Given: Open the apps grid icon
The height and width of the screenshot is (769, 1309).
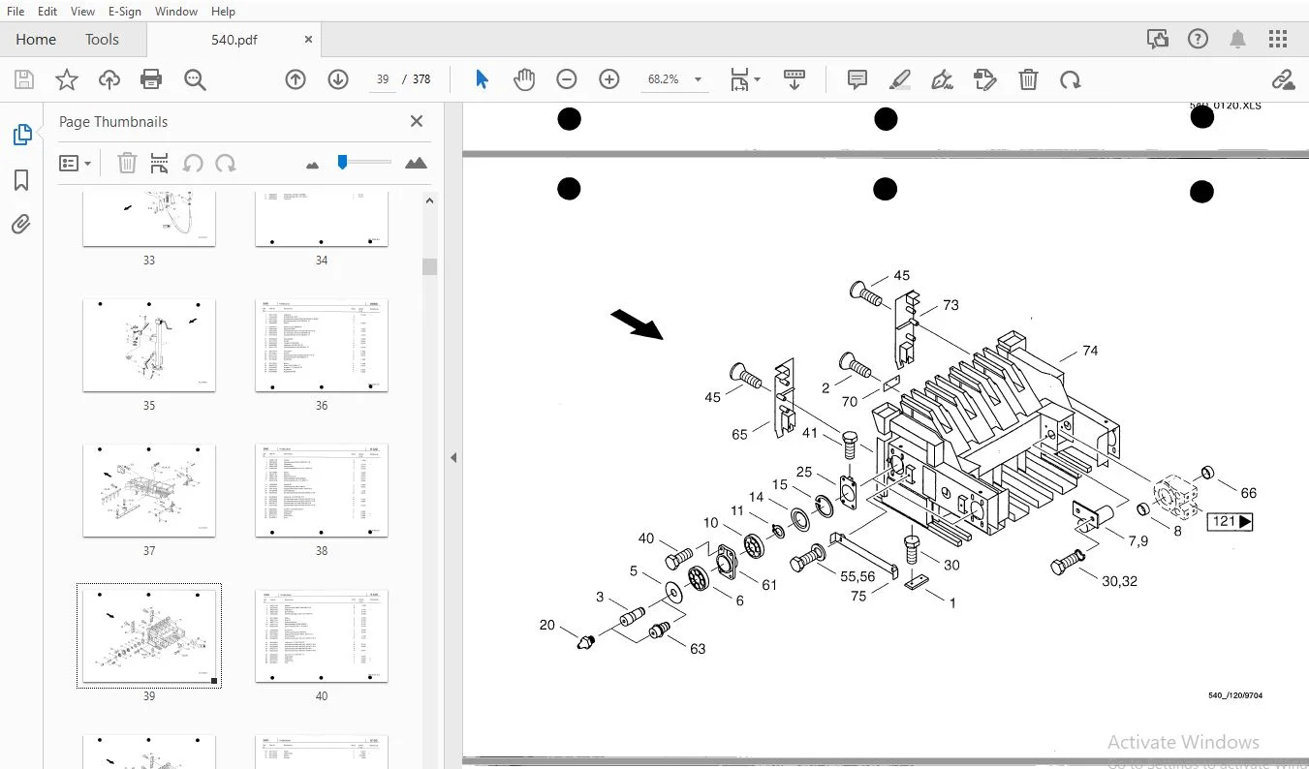Looking at the screenshot, I should (1278, 39).
